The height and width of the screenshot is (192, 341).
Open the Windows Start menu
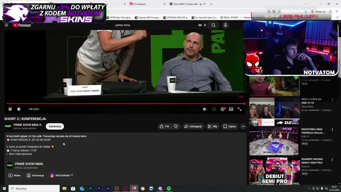tap(4, 189)
